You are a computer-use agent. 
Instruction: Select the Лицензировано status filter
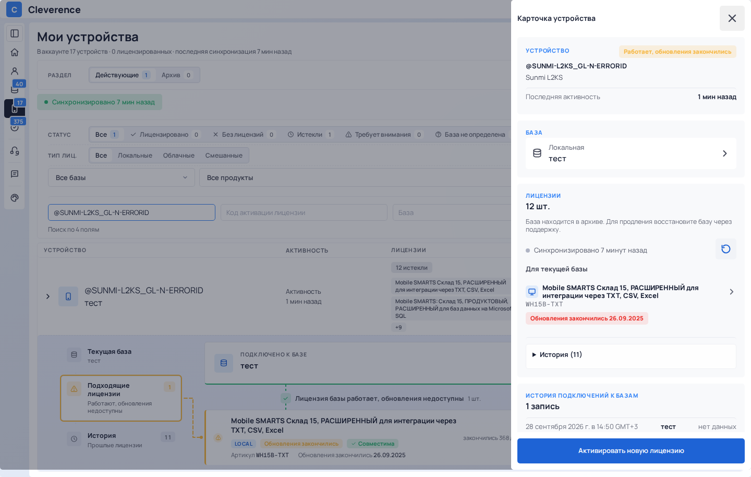click(165, 135)
